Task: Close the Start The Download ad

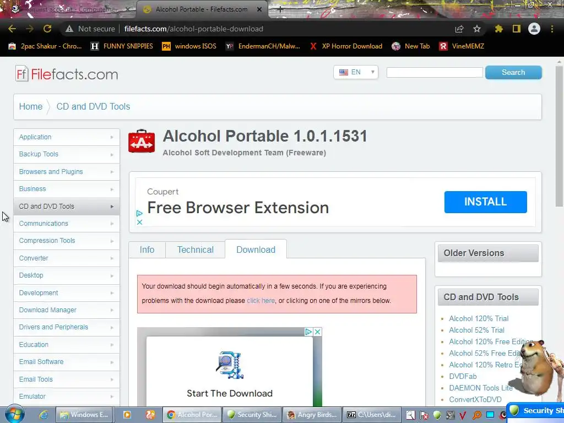Action: tap(318, 332)
